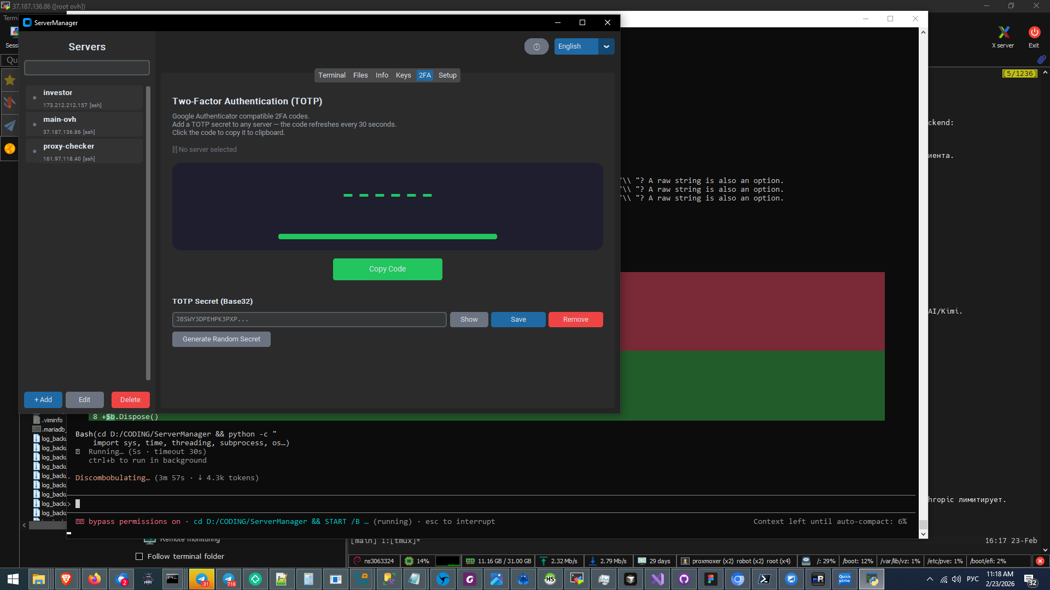1050x590 pixels.
Task: Open the Setup tab
Action: 447,75
